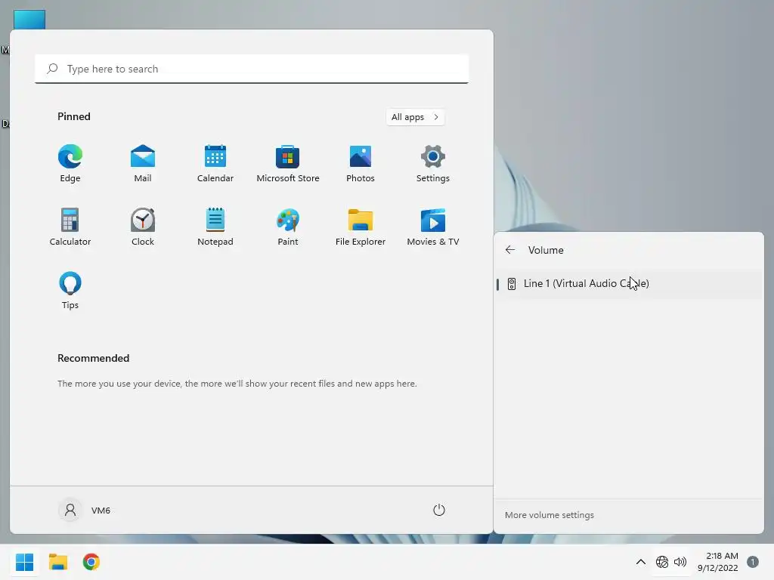Open the Settings app

click(x=433, y=164)
